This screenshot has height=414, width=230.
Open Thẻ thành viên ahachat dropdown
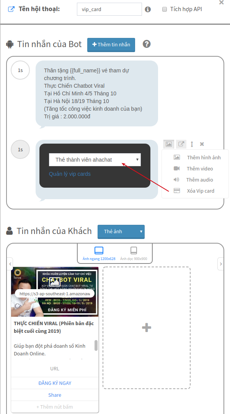[x=95, y=160]
